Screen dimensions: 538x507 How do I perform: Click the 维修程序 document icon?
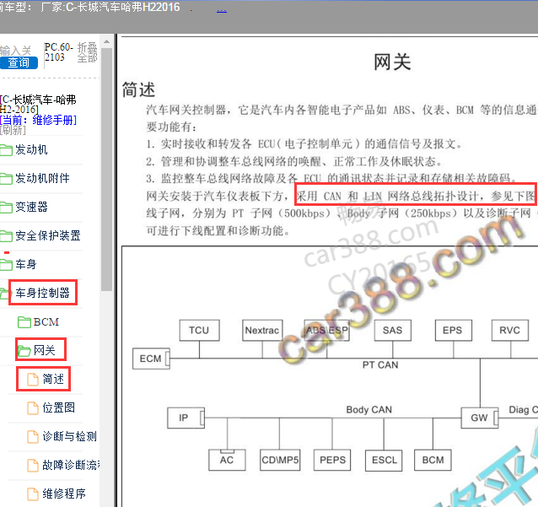pos(33,494)
